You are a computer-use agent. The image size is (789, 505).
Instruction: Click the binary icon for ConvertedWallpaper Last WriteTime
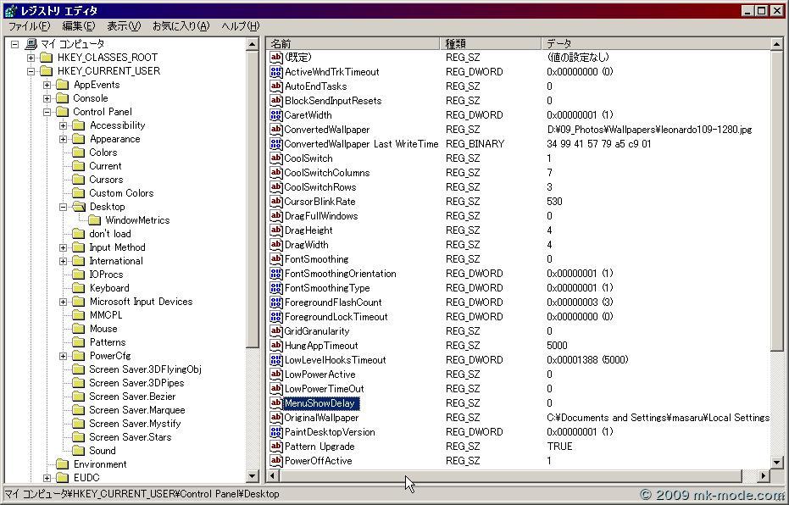click(x=275, y=144)
